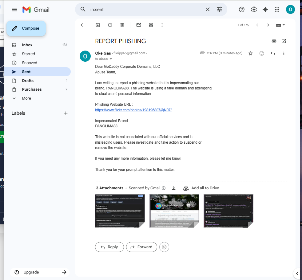Viewport: 302px width, 280px height.
Task: Click the Compose button
Action: pyautogui.click(x=26, y=28)
